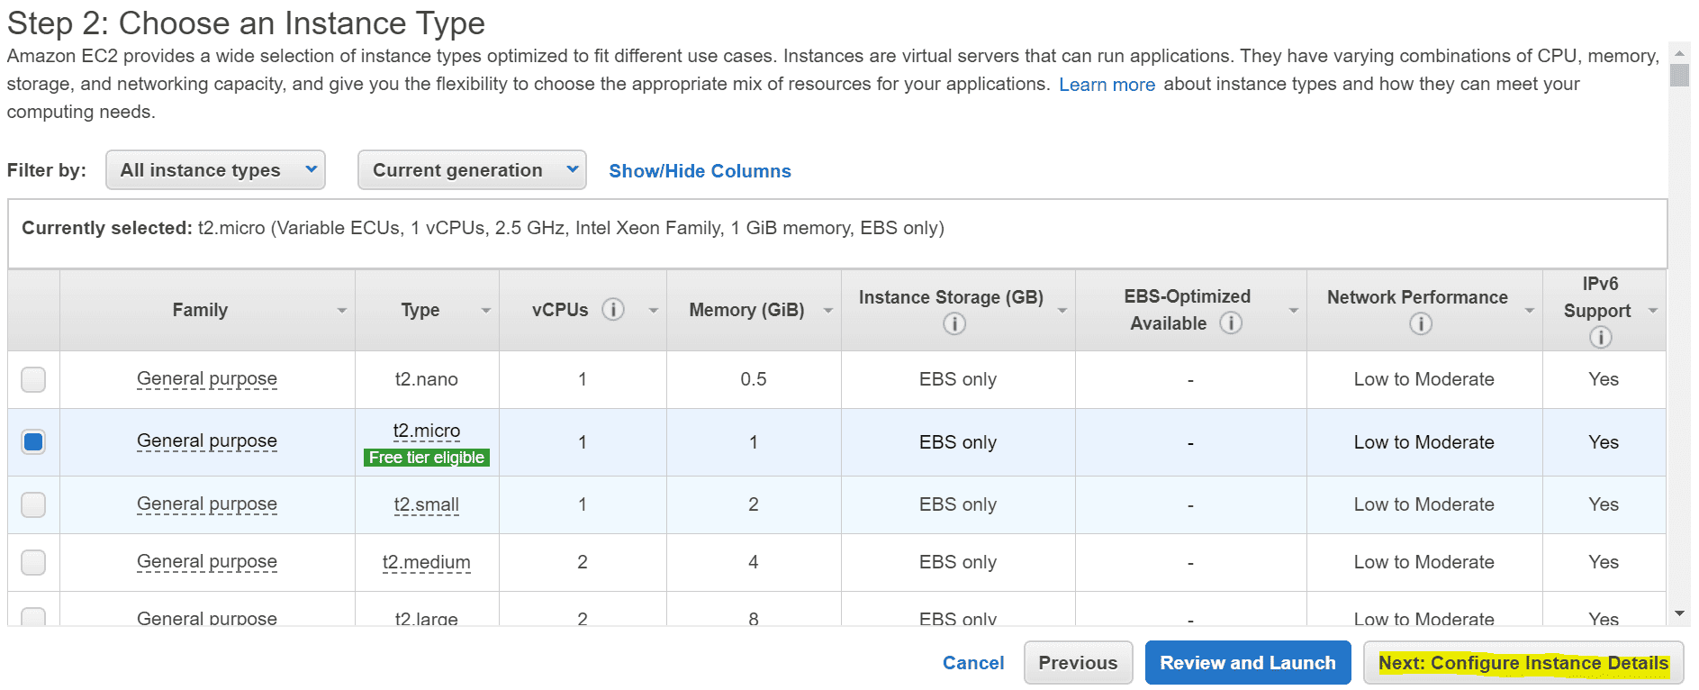Open the Show/Hide Columns option
Screen dimensions: 1699x690
700,171
